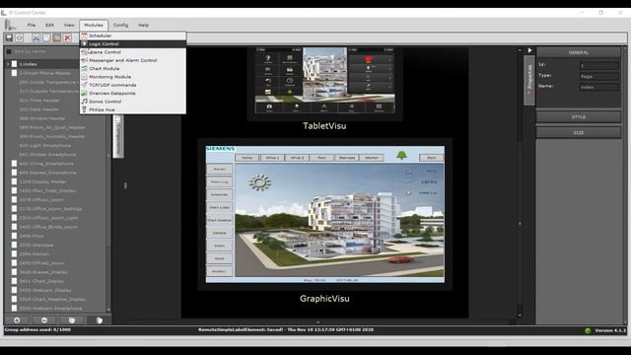Open the File menu
Screen dimensions: 631x355
(32, 25)
